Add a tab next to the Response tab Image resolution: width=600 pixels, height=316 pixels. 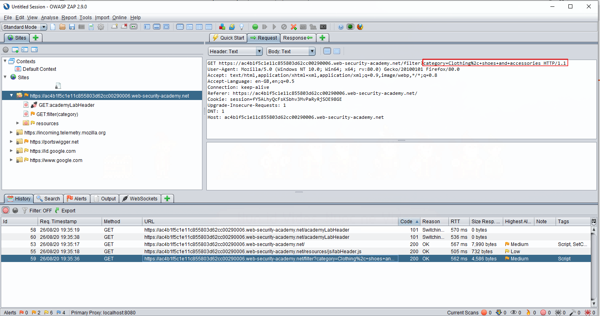pos(322,38)
